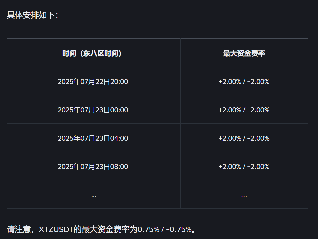Select the 2025年07月23日04:00 time cell

pyautogui.click(x=93, y=138)
